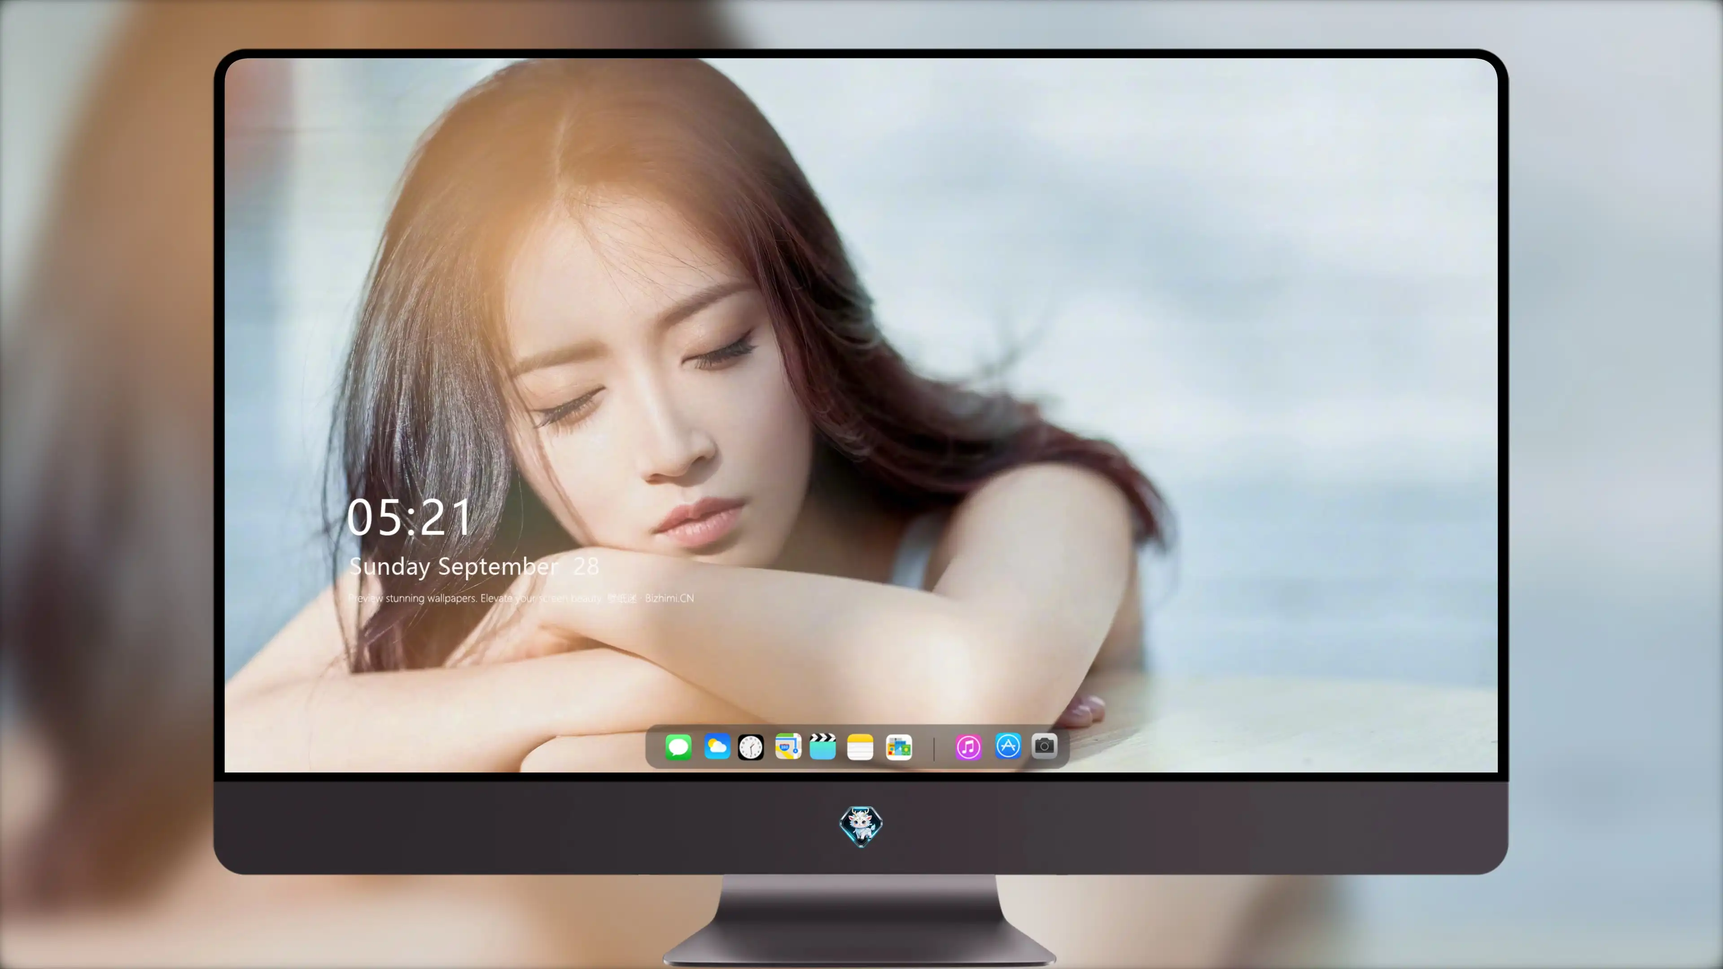The image size is (1723, 969).
Task: Open the Clock app in the dock
Action: pos(751,747)
